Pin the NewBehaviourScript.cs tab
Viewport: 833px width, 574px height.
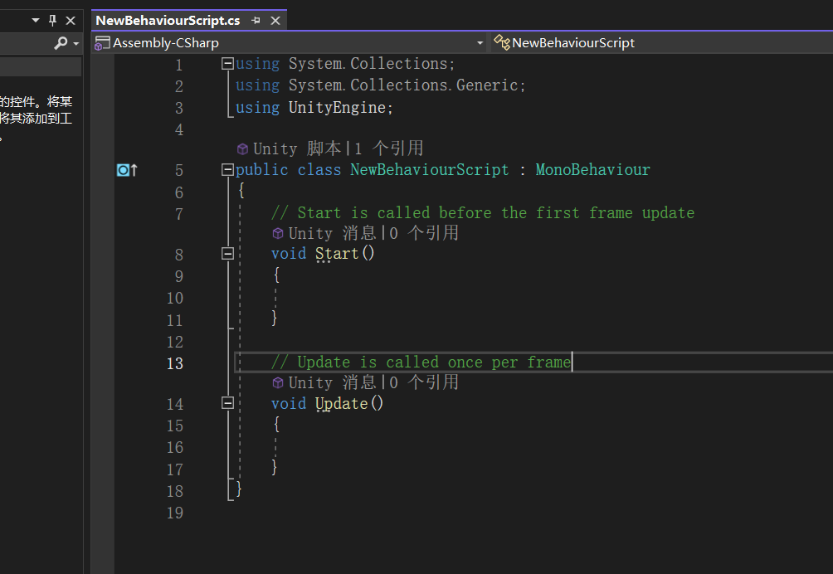(x=256, y=21)
